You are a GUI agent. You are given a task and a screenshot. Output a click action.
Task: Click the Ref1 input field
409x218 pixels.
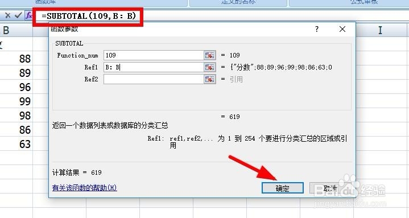pyautogui.click(x=154, y=67)
